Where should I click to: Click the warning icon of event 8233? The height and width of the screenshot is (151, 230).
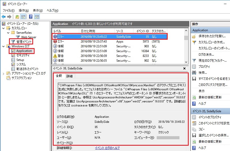[55, 56]
